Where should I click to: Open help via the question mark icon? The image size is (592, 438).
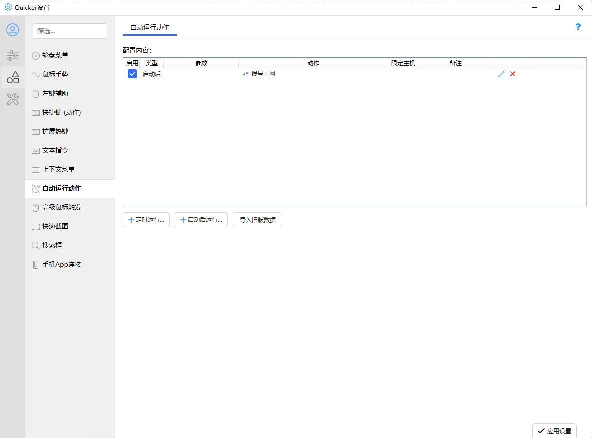(x=578, y=27)
